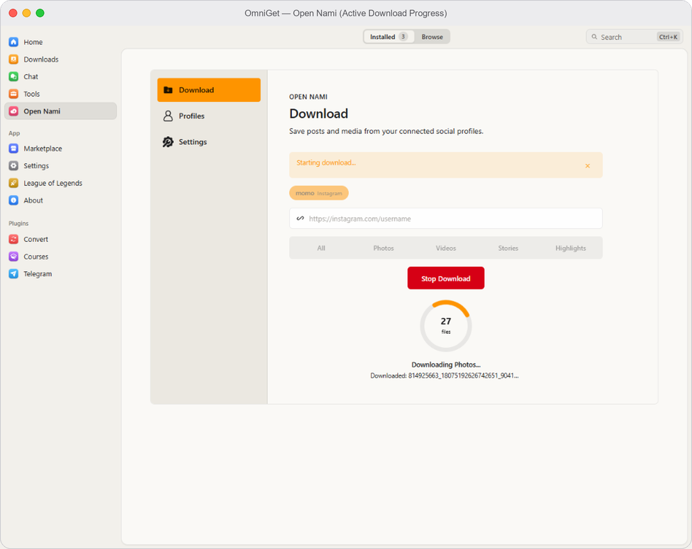Click the Stop Download button
Viewport: 692px width, 549px height.
click(446, 278)
